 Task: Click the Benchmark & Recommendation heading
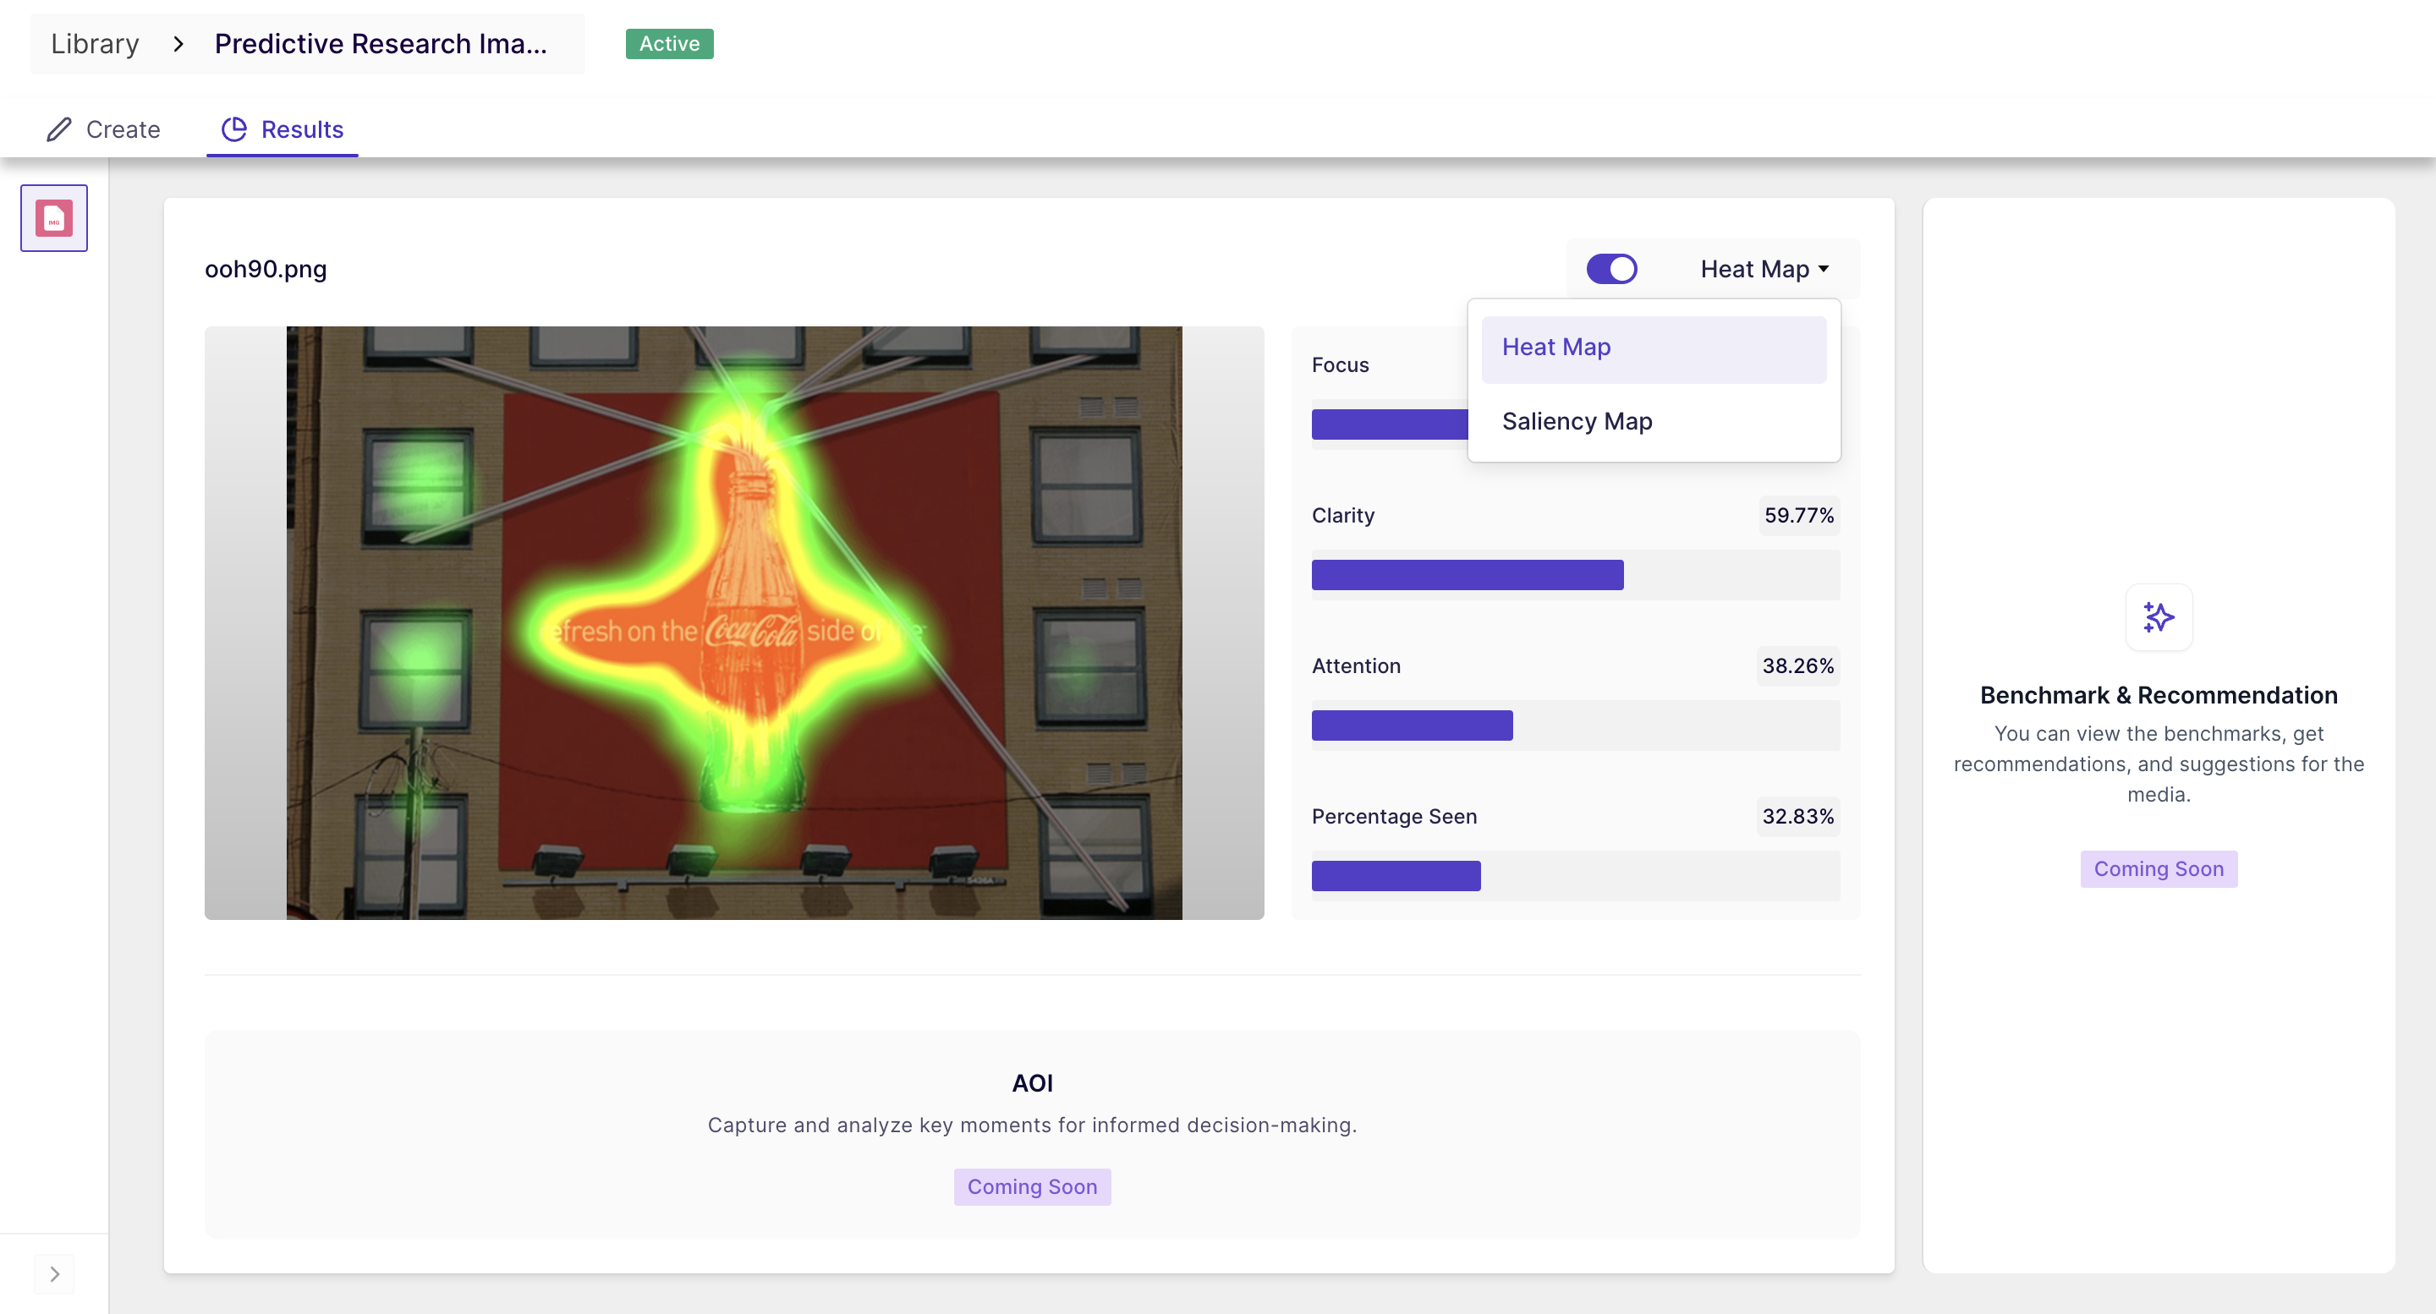[2158, 696]
